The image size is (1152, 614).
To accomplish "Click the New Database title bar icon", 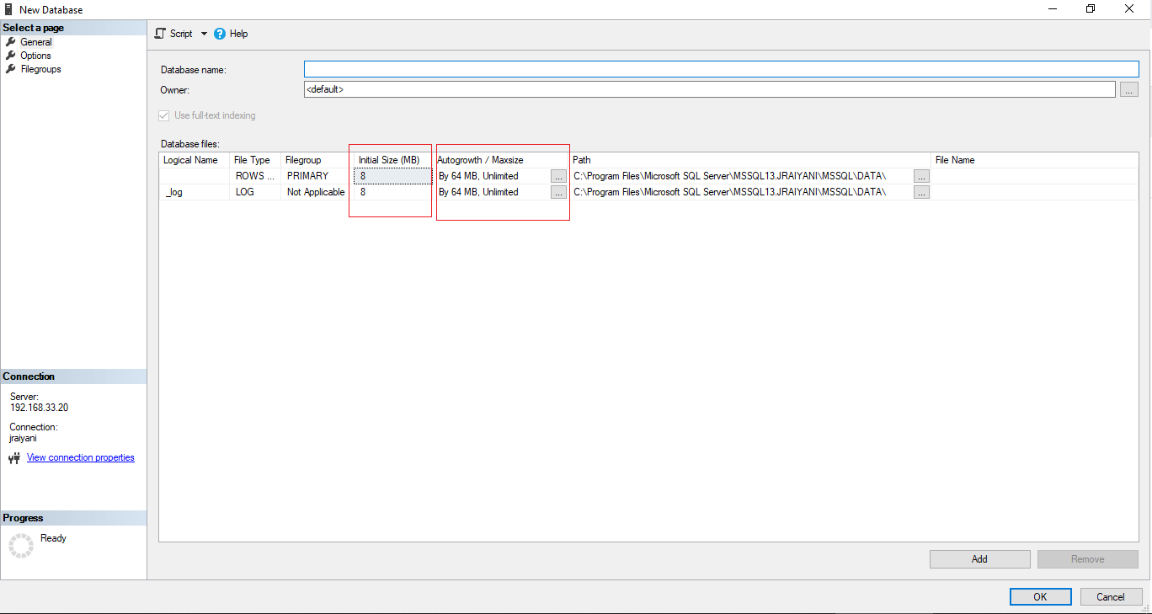I will click(x=8, y=9).
